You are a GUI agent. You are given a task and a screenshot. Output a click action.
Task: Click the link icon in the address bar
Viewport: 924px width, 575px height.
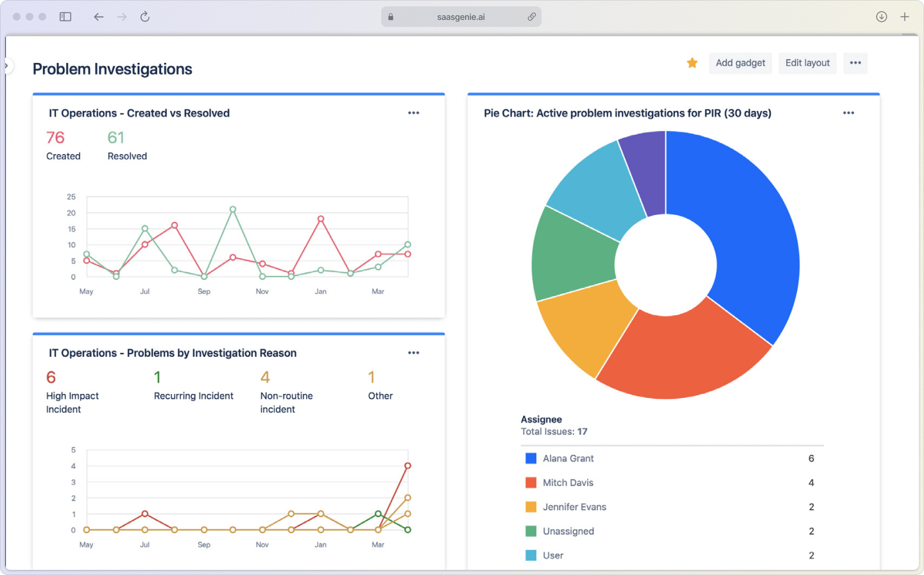pyautogui.click(x=532, y=17)
